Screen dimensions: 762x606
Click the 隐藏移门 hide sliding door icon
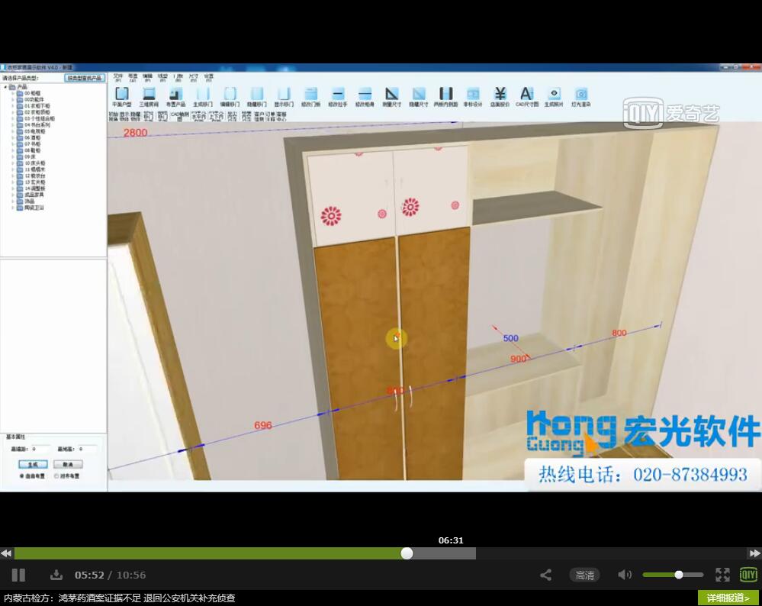[x=256, y=96]
